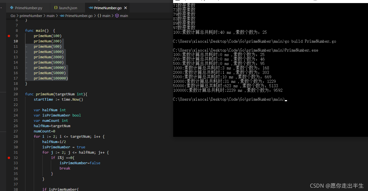Click 'isPrimeNumber=false' statement

[80, 163]
